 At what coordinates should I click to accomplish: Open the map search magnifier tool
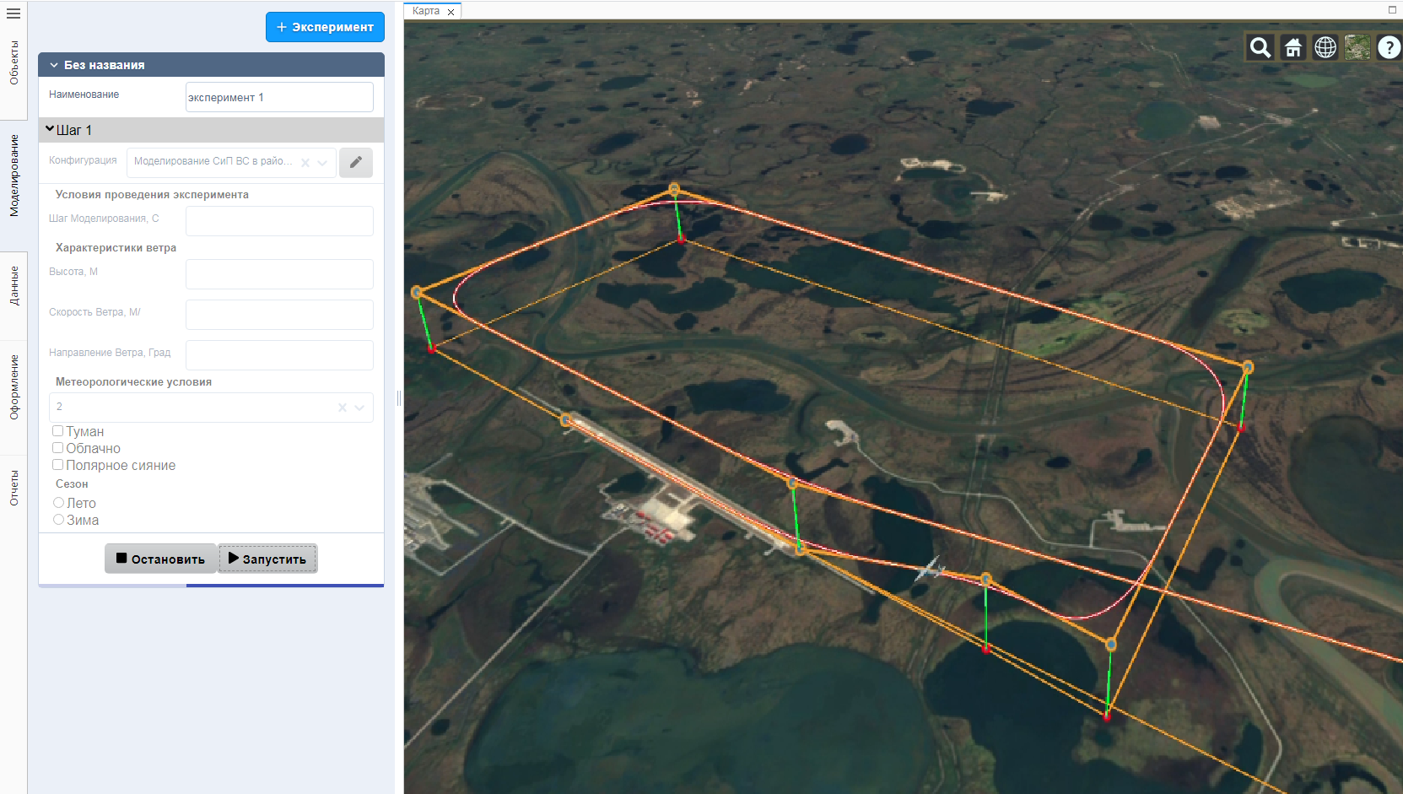1260,48
